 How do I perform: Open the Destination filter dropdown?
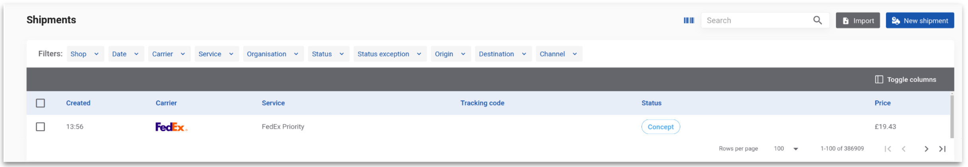tap(502, 54)
